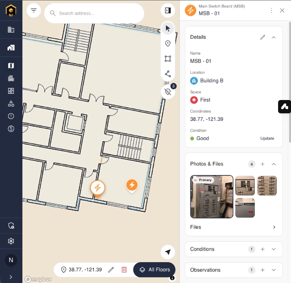
Task: Open the settings gear in sidebar
Action: point(11,241)
